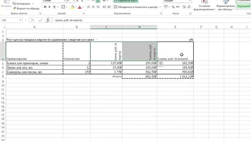
Task: Click formula bar with "Цена, руб. (в марте)"
Action: click(x=152, y=20)
